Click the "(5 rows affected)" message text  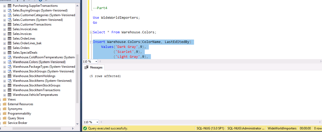[105, 76]
